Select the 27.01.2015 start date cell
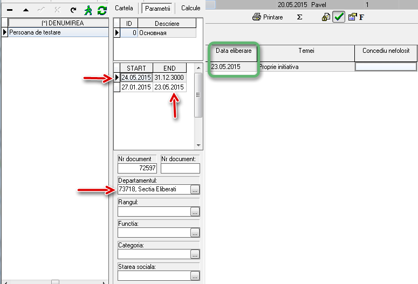The width and height of the screenshot is (418, 284). 136,87
